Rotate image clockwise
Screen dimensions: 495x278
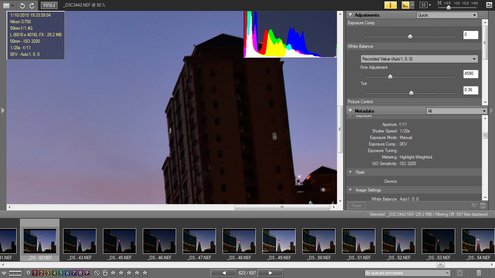click(32, 5)
